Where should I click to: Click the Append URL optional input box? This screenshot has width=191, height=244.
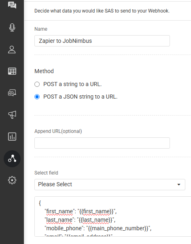coord(102,143)
